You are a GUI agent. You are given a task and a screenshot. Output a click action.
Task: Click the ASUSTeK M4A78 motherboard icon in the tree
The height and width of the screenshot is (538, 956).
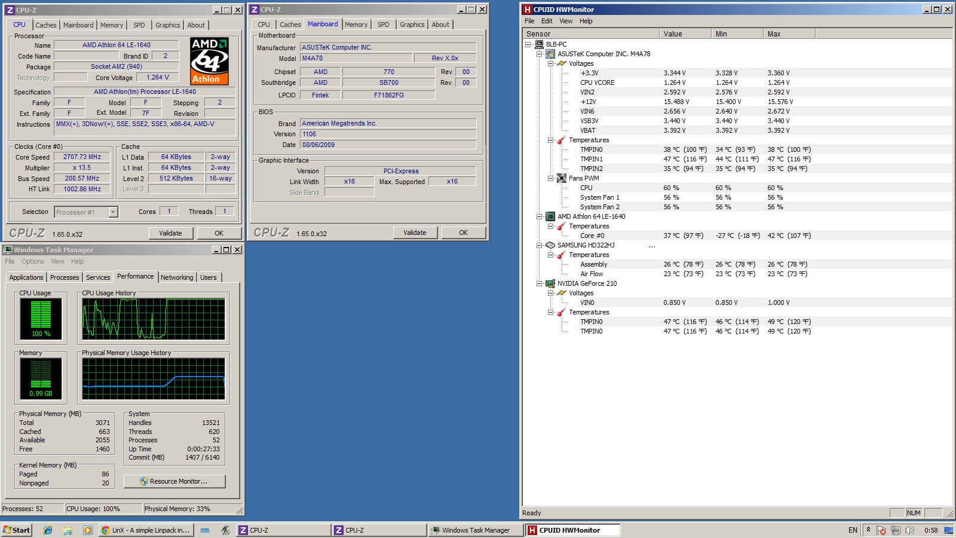(550, 54)
